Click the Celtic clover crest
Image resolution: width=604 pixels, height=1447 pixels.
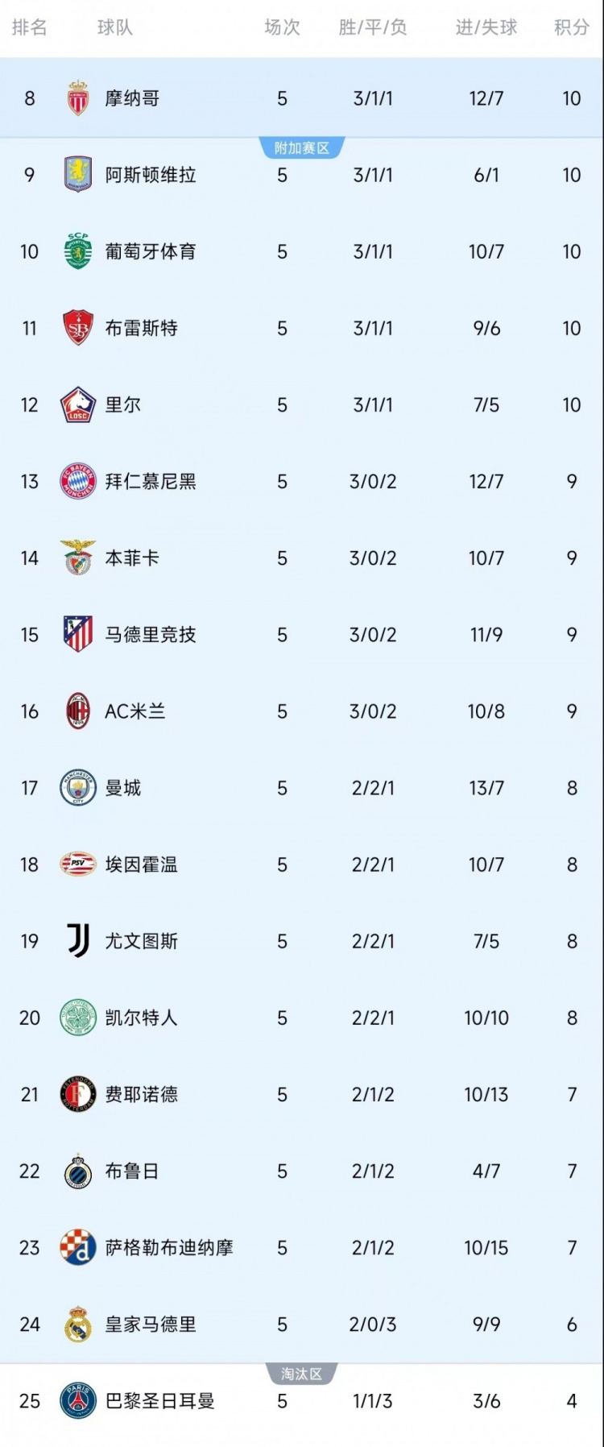click(78, 1018)
